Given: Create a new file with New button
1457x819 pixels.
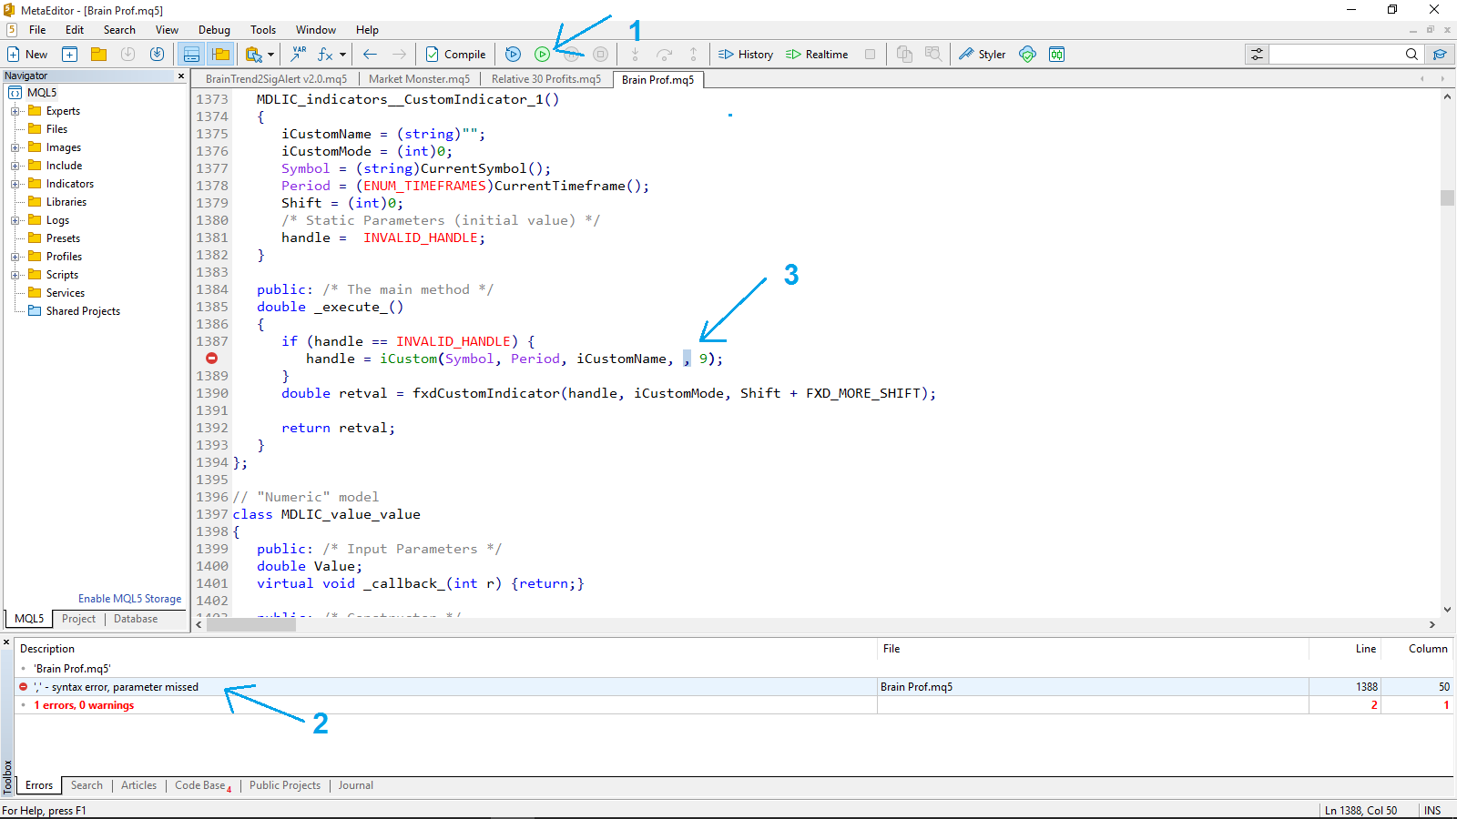Looking at the screenshot, I should [x=27, y=55].
